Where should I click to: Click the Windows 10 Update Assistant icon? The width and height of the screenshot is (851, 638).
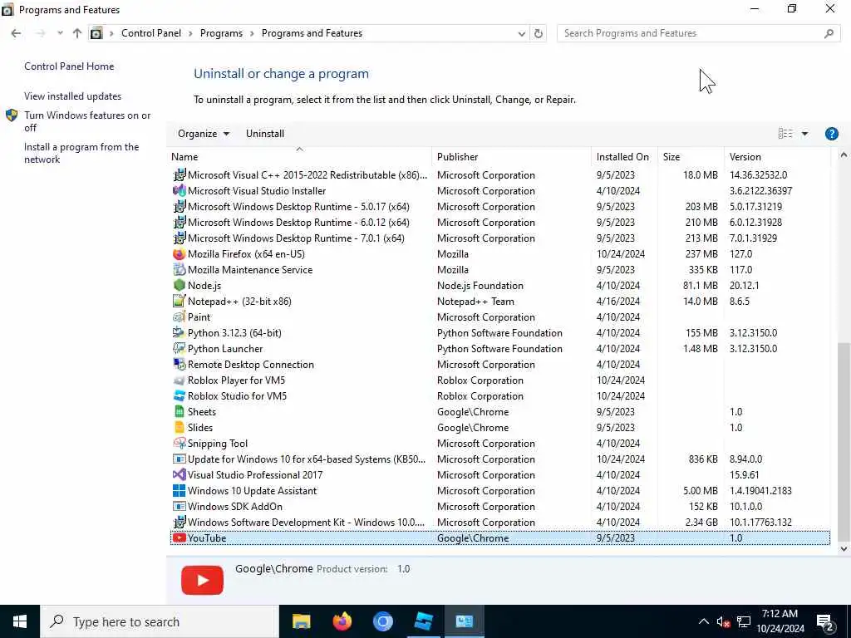tap(179, 490)
